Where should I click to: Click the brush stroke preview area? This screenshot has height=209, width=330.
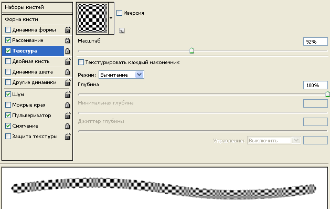(165, 188)
